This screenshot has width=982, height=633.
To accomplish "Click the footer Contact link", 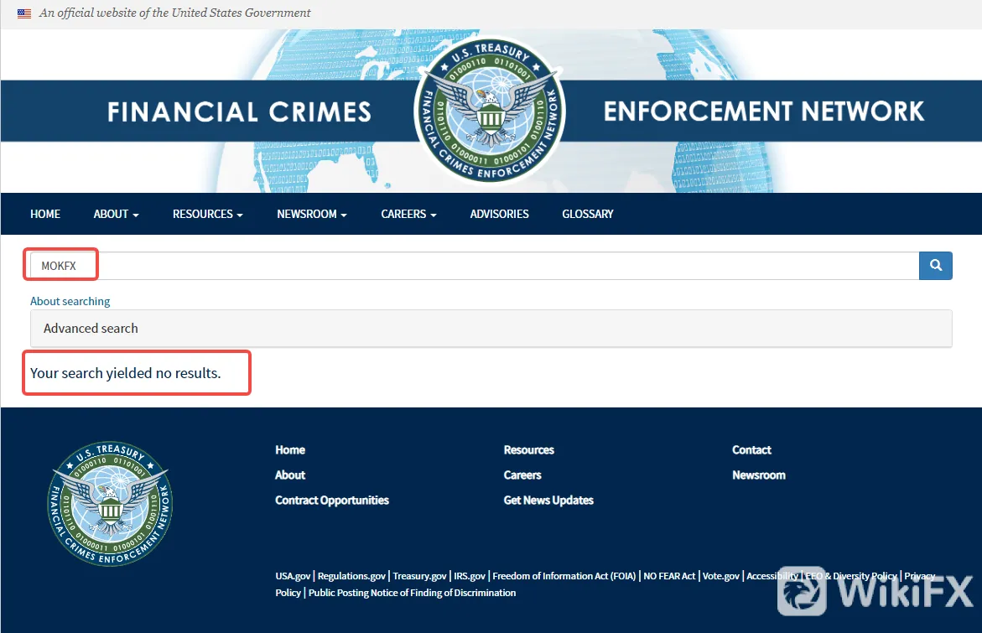I will click(x=751, y=449).
